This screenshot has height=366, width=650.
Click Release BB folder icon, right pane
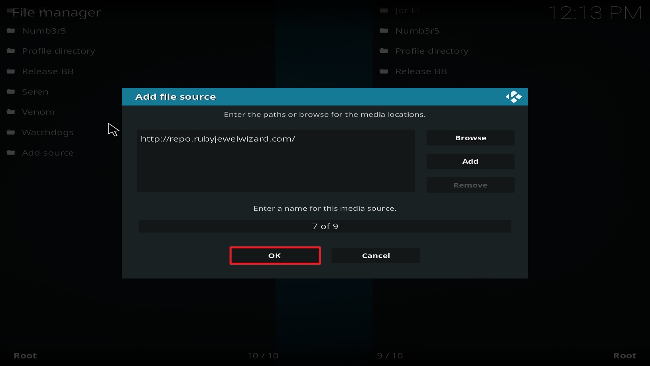[x=384, y=71]
